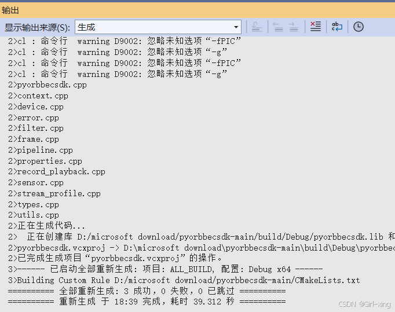Viewport: 395px width, 312px height.
Task: Click the 全部重新生成: 3 成功 summary line
Action: [x=147, y=291]
